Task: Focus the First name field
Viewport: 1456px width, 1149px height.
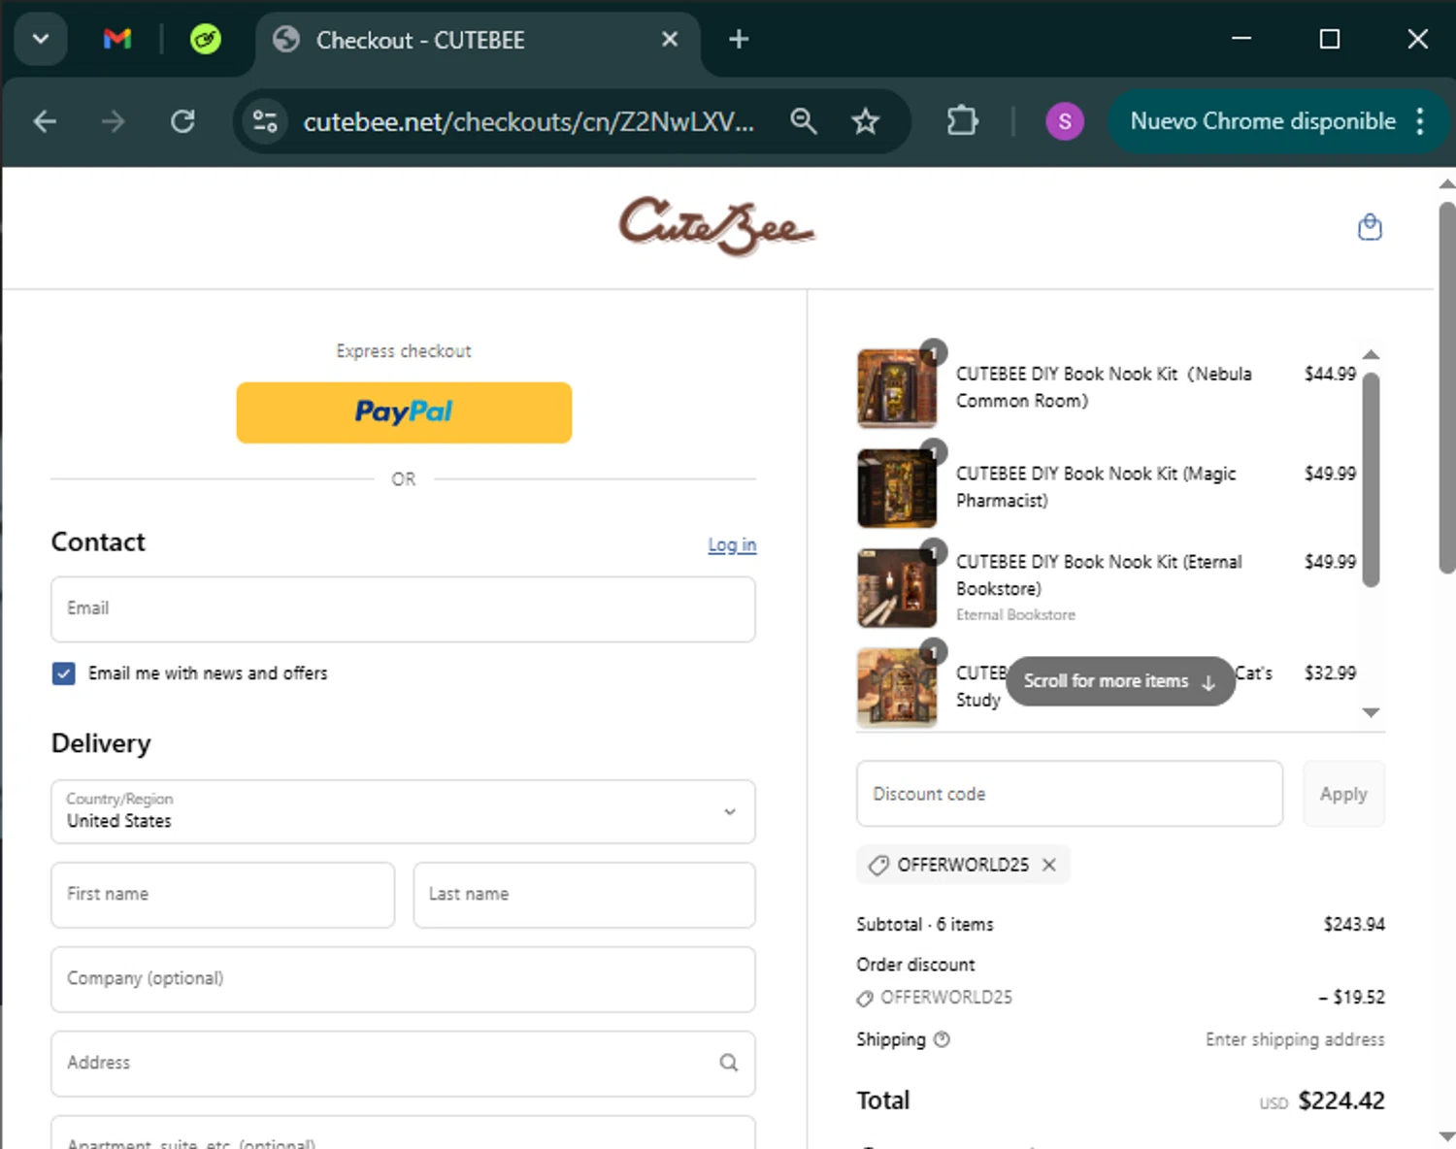Action: pyautogui.click(x=222, y=894)
